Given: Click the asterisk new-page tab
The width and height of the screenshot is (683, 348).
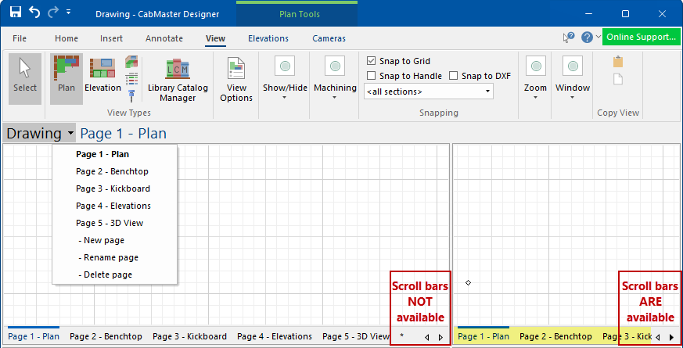Looking at the screenshot, I should click(x=401, y=335).
